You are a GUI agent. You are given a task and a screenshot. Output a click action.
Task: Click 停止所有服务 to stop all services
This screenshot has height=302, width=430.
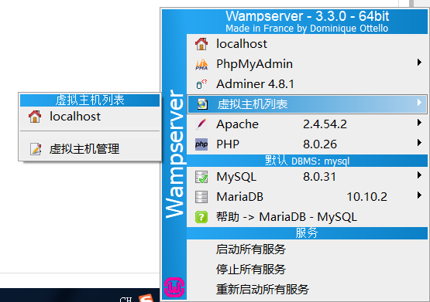pyautogui.click(x=307, y=270)
